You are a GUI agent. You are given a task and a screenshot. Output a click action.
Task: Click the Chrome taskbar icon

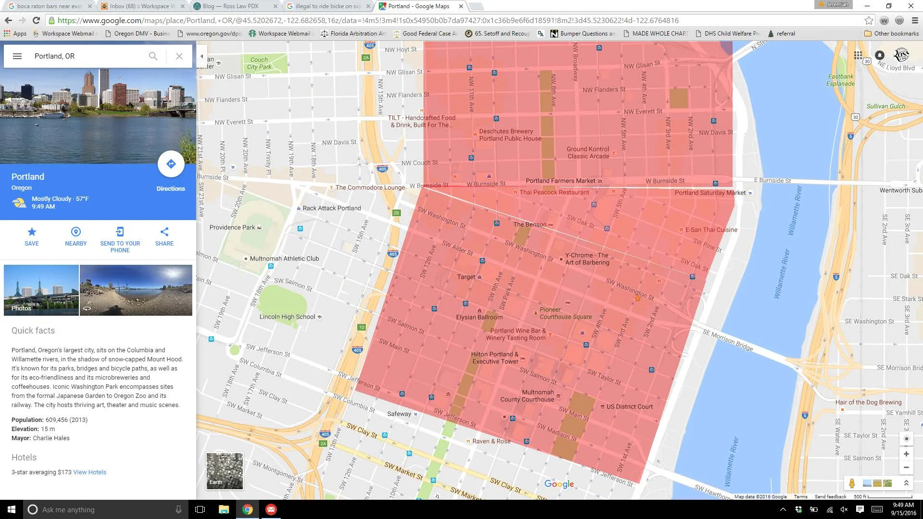(247, 509)
